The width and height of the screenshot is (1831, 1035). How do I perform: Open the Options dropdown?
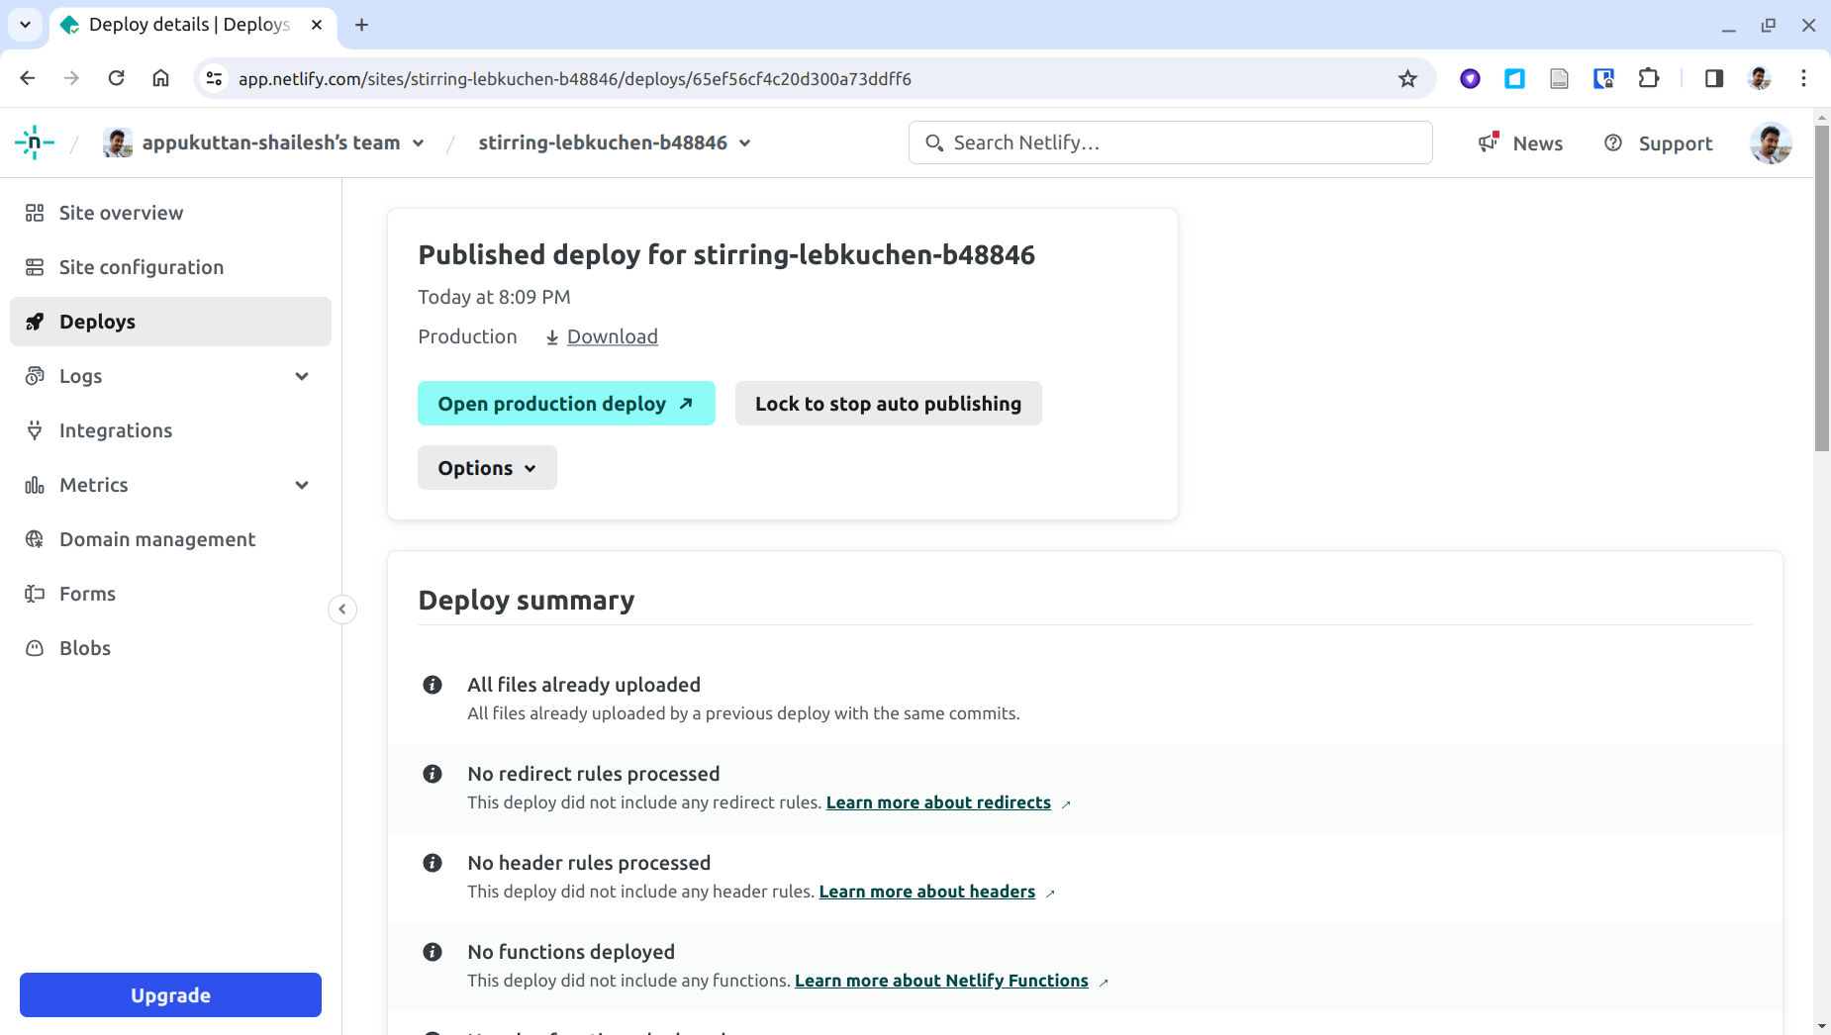point(487,468)
